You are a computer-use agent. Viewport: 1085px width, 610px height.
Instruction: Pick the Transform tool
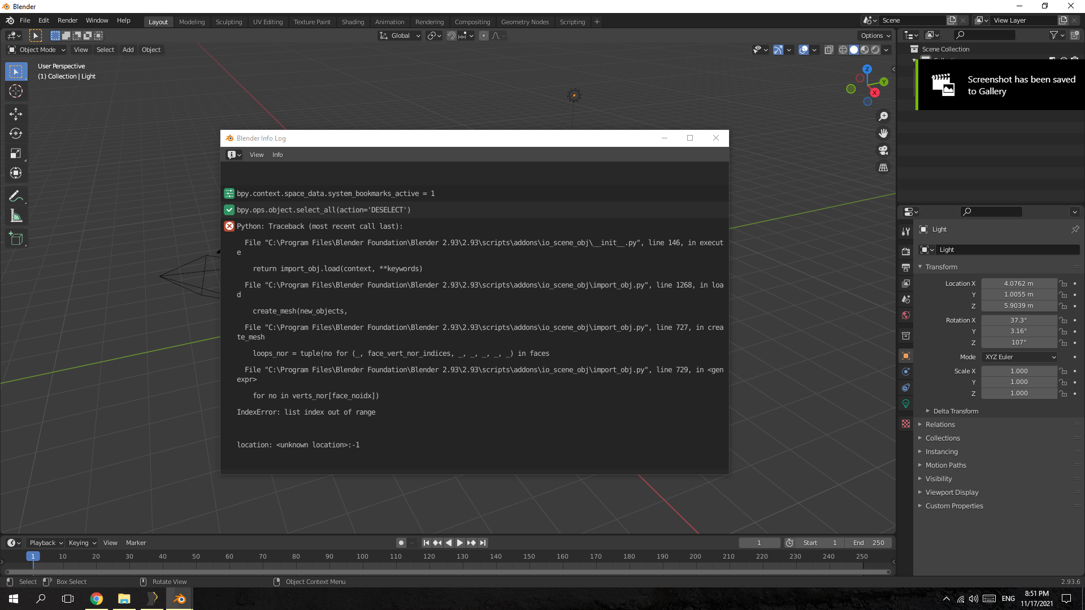(x=16, y=173)
